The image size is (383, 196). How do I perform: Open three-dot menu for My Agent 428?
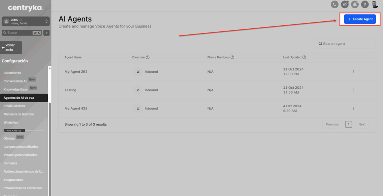click(353, 108)
